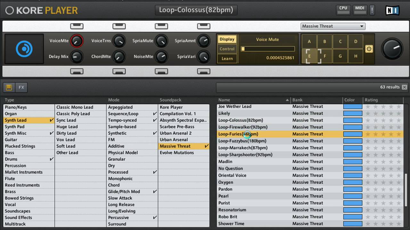Click the ChordMte knob
410x230 pixels.
pos(119,57)
